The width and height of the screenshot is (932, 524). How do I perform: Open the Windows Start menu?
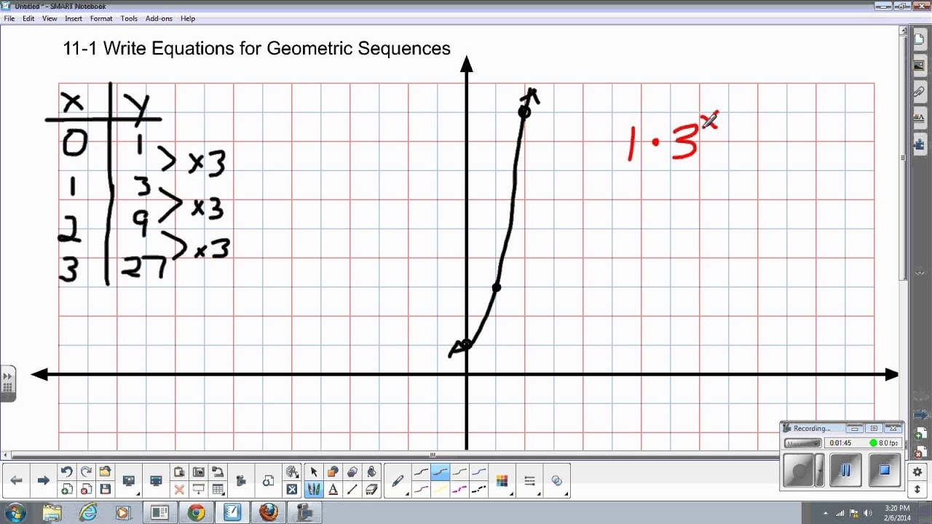pyautogui.click(x=15, y=512)
